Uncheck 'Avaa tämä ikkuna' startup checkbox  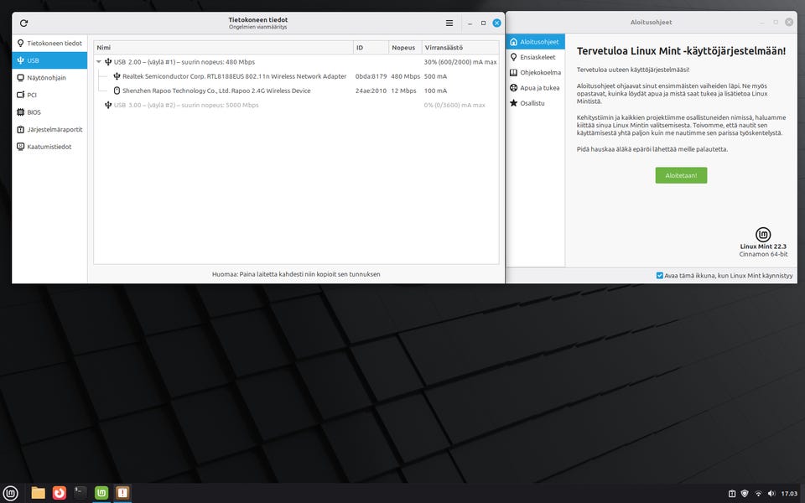click(660, 276)
